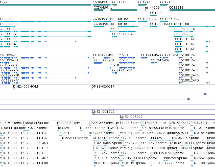Click transcript CG34216-RA
Image resolution: width=215 pixels, height=167 pixels.
click(x=123, y=34)
